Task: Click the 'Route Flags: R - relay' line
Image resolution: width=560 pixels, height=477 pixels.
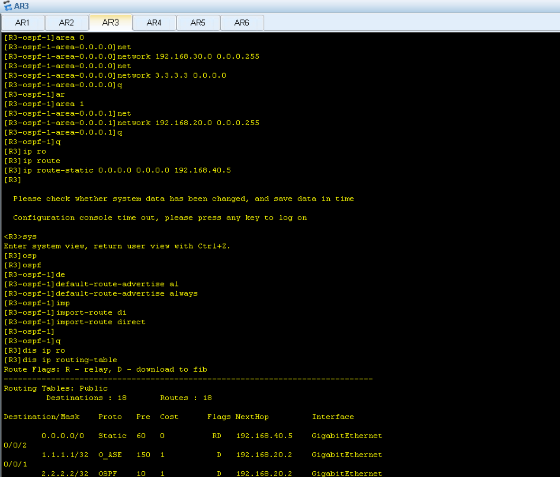Action: (x=105, y=369)
